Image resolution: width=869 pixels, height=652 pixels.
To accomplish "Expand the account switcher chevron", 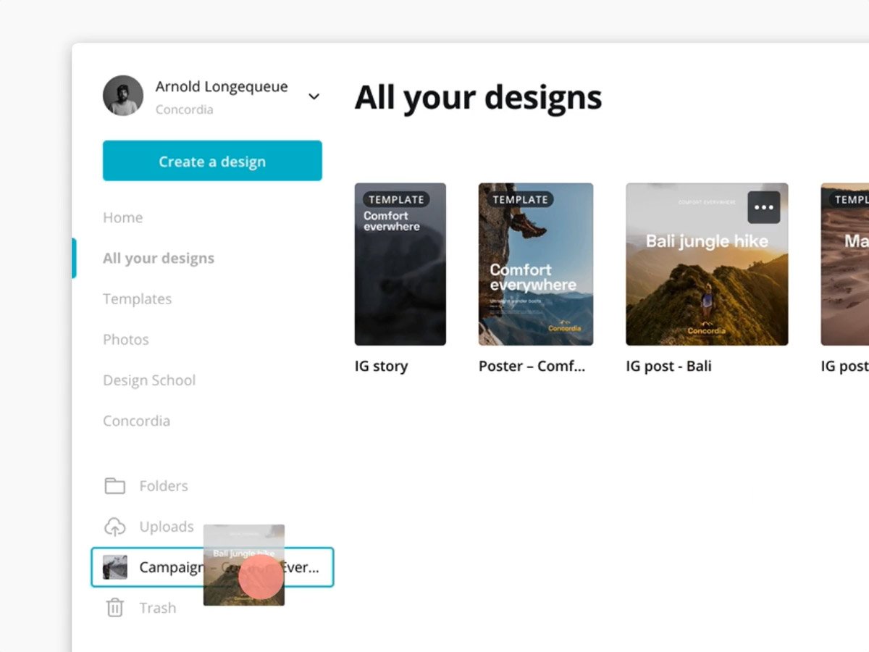I will tap(314, 96).
